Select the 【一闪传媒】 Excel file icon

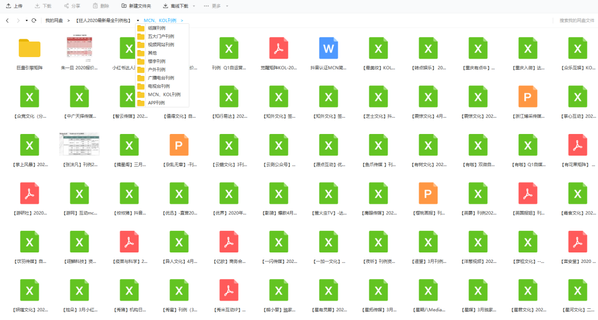[x=279, y=242]
